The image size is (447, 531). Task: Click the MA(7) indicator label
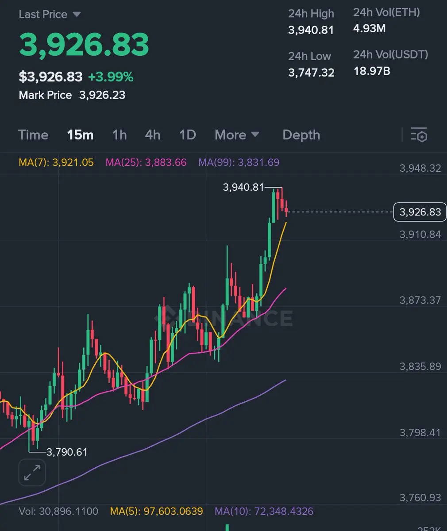pyautogui.click(x=56, y=162)
